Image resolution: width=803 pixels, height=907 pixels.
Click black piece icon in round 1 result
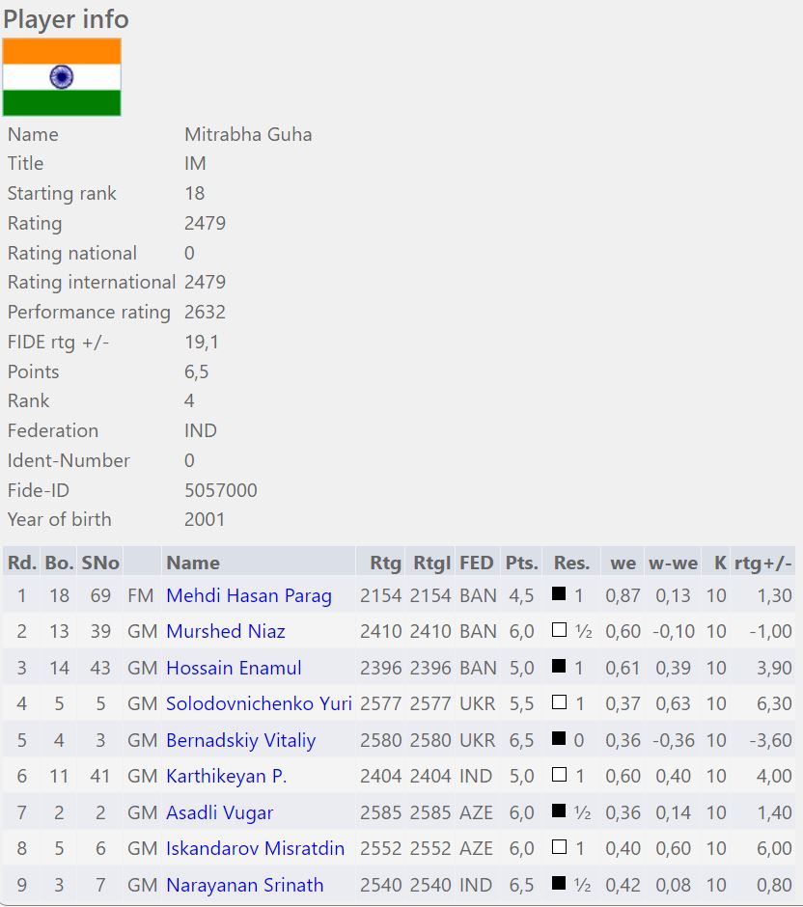[559, 594]
